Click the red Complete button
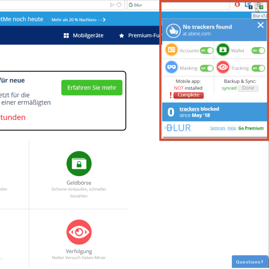This screenshot has height=269, width=269. point(188,95)
